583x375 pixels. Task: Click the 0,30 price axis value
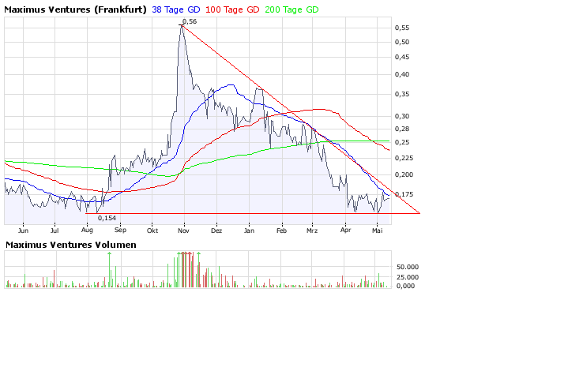click(x=402, y=116)
